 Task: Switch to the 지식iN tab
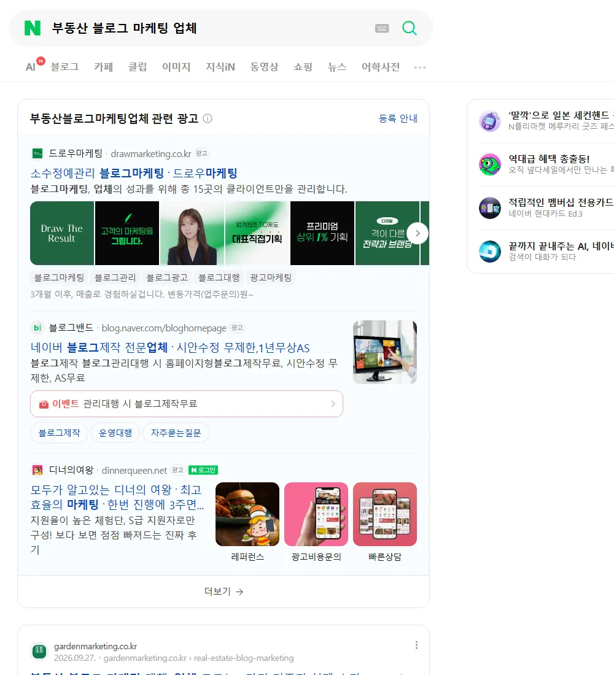tap(220, 67)
